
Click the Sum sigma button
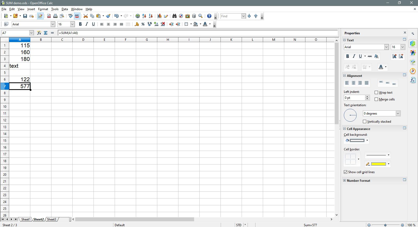pos(46,33)
